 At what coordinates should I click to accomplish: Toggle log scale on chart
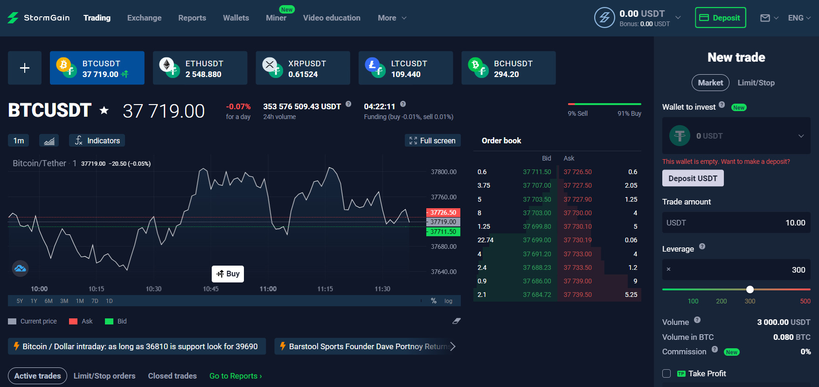point(448,301)
